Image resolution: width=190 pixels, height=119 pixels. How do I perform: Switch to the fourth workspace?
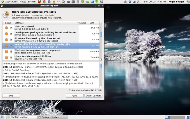click(x=182, y=117)
